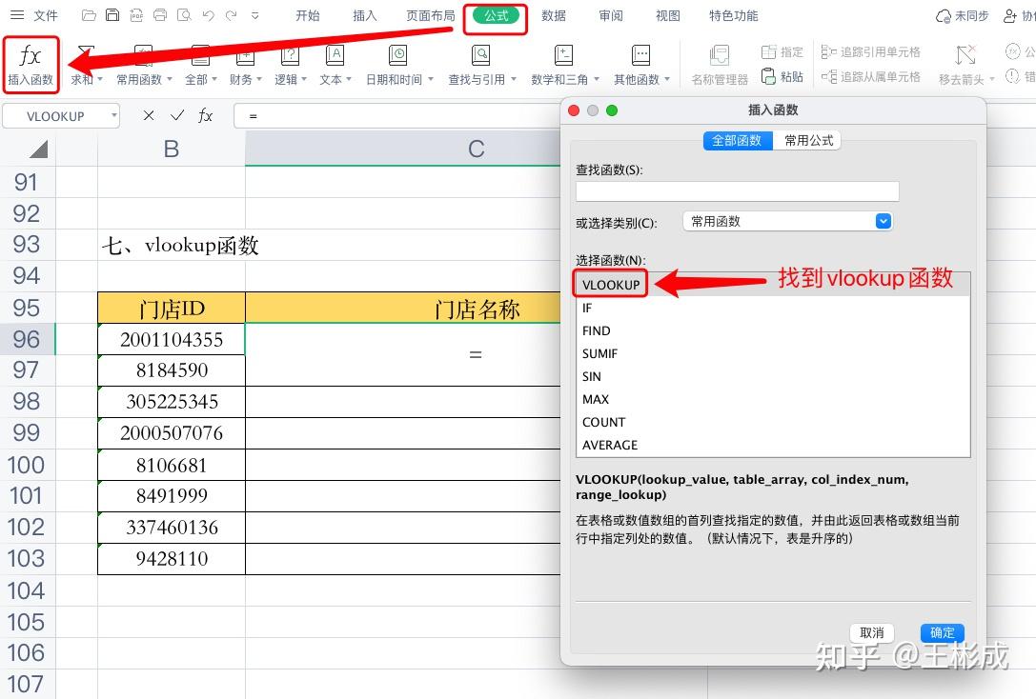Open the 移去箭头 dropdown arrow
1036x699 pixels.
click(993, 79)
